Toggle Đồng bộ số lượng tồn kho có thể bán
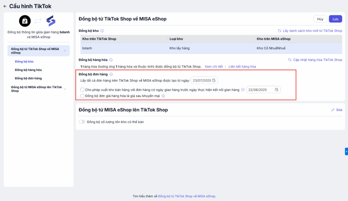Viewport: 348px width, 201px height. pos(82,122)
